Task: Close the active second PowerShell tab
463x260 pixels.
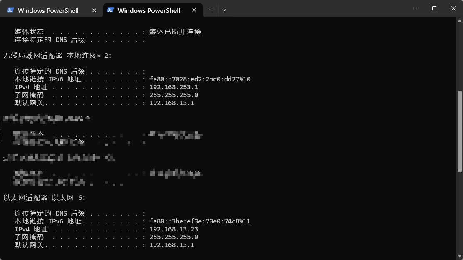Action: click(195, 10)
